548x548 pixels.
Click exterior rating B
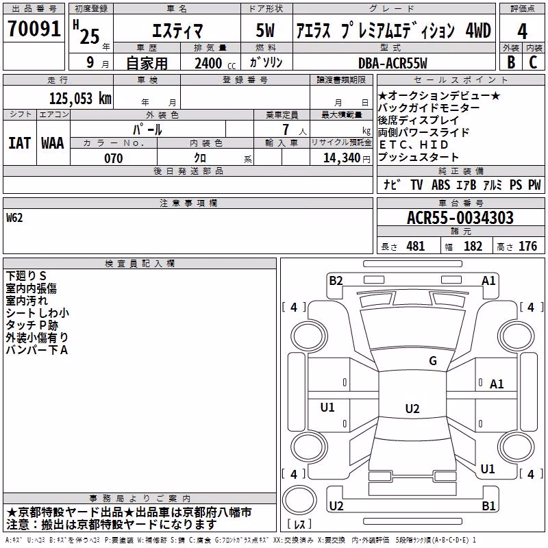point(511,62)
